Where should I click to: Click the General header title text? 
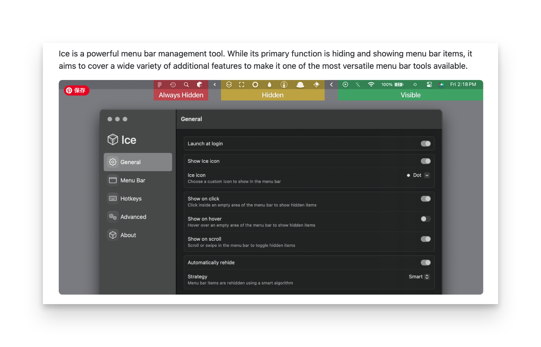click(x=191, y=119)
